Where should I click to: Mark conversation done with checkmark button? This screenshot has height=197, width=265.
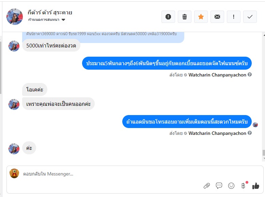tap(250, 17)
